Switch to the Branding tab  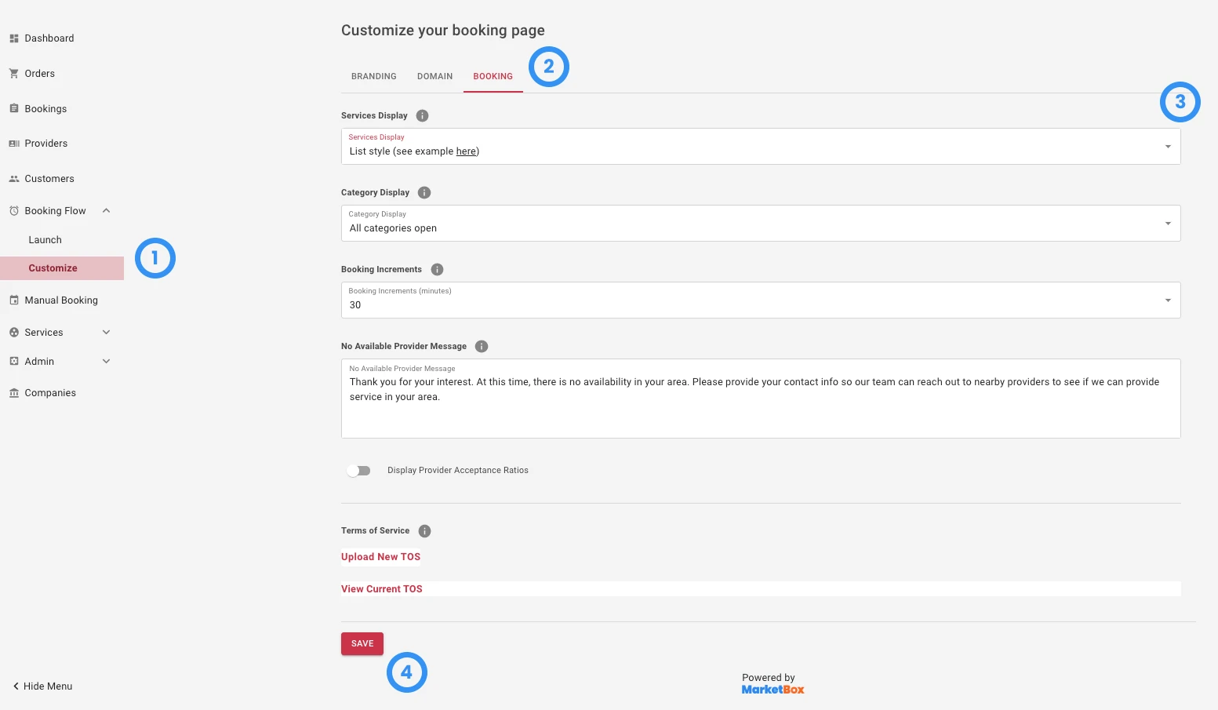pos(373,76)
